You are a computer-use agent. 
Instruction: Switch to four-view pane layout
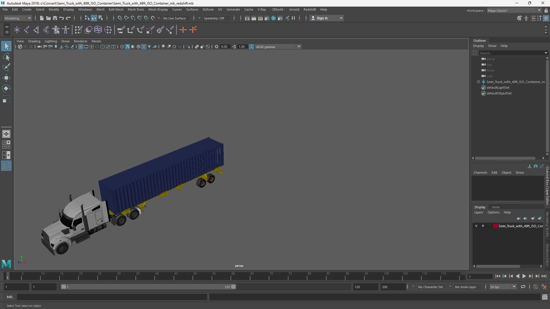tap(6, 144)
